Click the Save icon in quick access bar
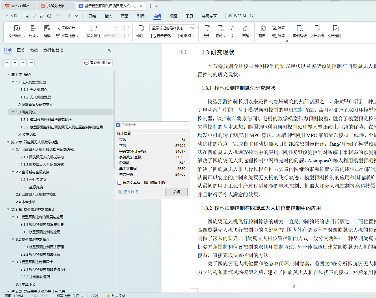Screen dimensions: 376x298 27,16
